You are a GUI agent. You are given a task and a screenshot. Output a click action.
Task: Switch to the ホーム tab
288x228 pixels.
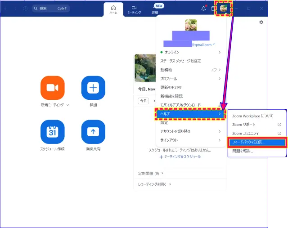pyautogui.click(x=113, y=9)
